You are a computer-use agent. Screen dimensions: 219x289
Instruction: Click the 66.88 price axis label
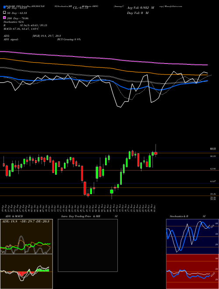(x=213, y=156)
